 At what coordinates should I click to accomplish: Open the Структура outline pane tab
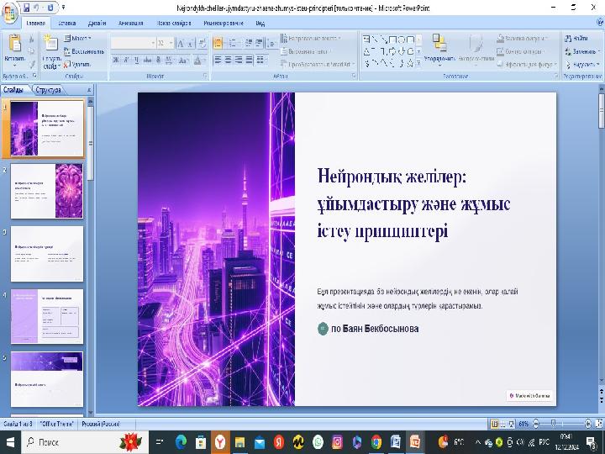click(x=48, y=89)
